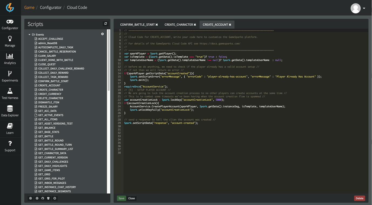Viewport: 372px width, 205px height.
Task: Click the docs.gamesparks.com URL in comments
Action: [220, 43]
